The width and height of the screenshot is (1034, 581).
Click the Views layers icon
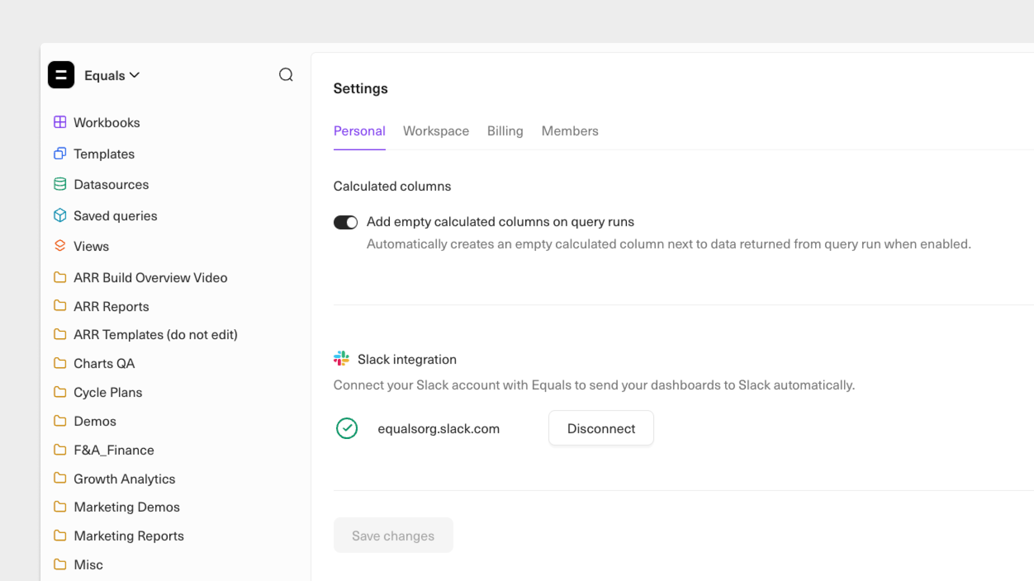(x=60, y=246)
